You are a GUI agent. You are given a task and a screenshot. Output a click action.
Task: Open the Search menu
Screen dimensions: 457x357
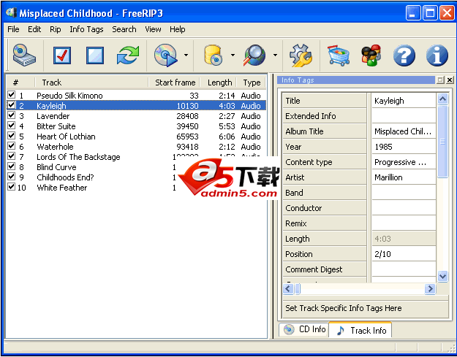[x=124, y=29]
